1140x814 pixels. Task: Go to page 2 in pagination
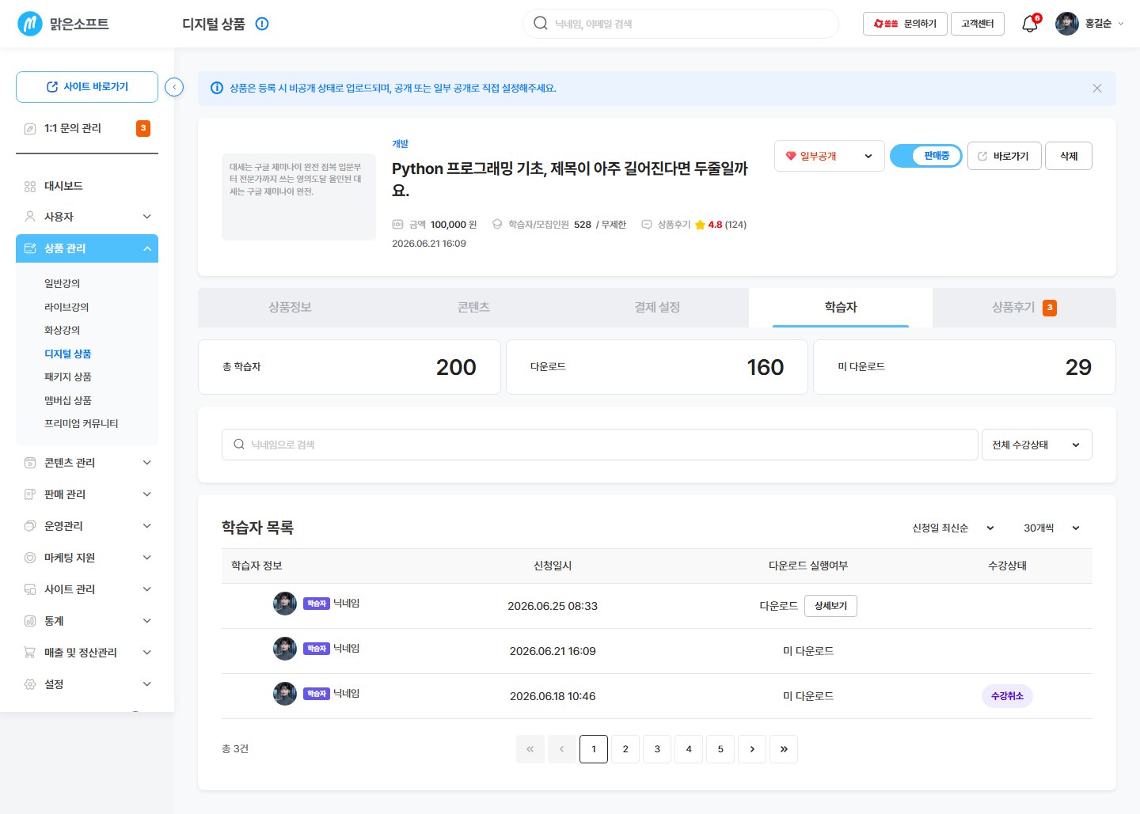625,749
